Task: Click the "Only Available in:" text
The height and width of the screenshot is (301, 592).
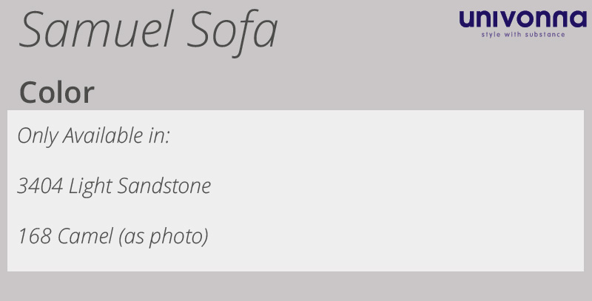Action: 94,136
